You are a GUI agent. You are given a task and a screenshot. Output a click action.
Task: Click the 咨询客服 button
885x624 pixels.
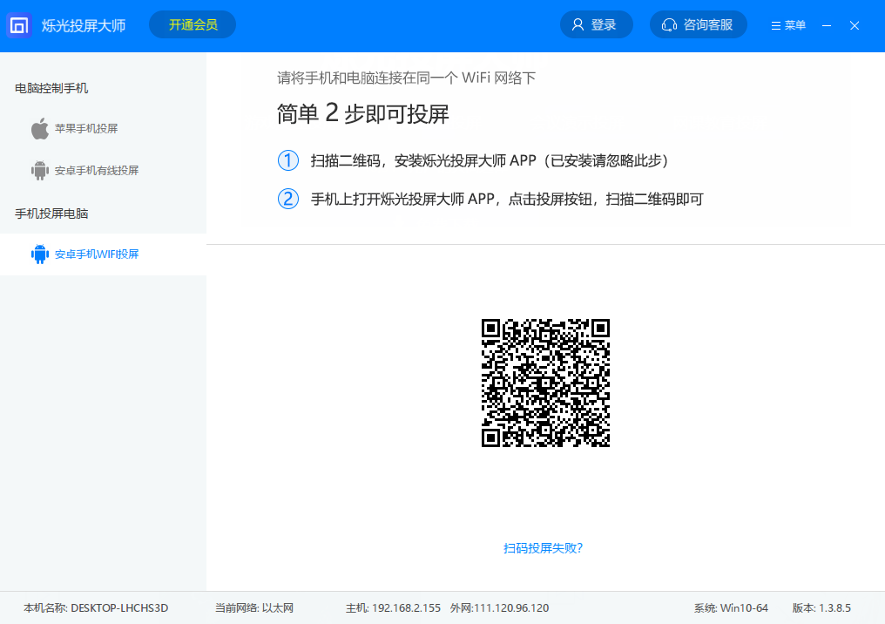pyautogui.click(x=698, y=24)
